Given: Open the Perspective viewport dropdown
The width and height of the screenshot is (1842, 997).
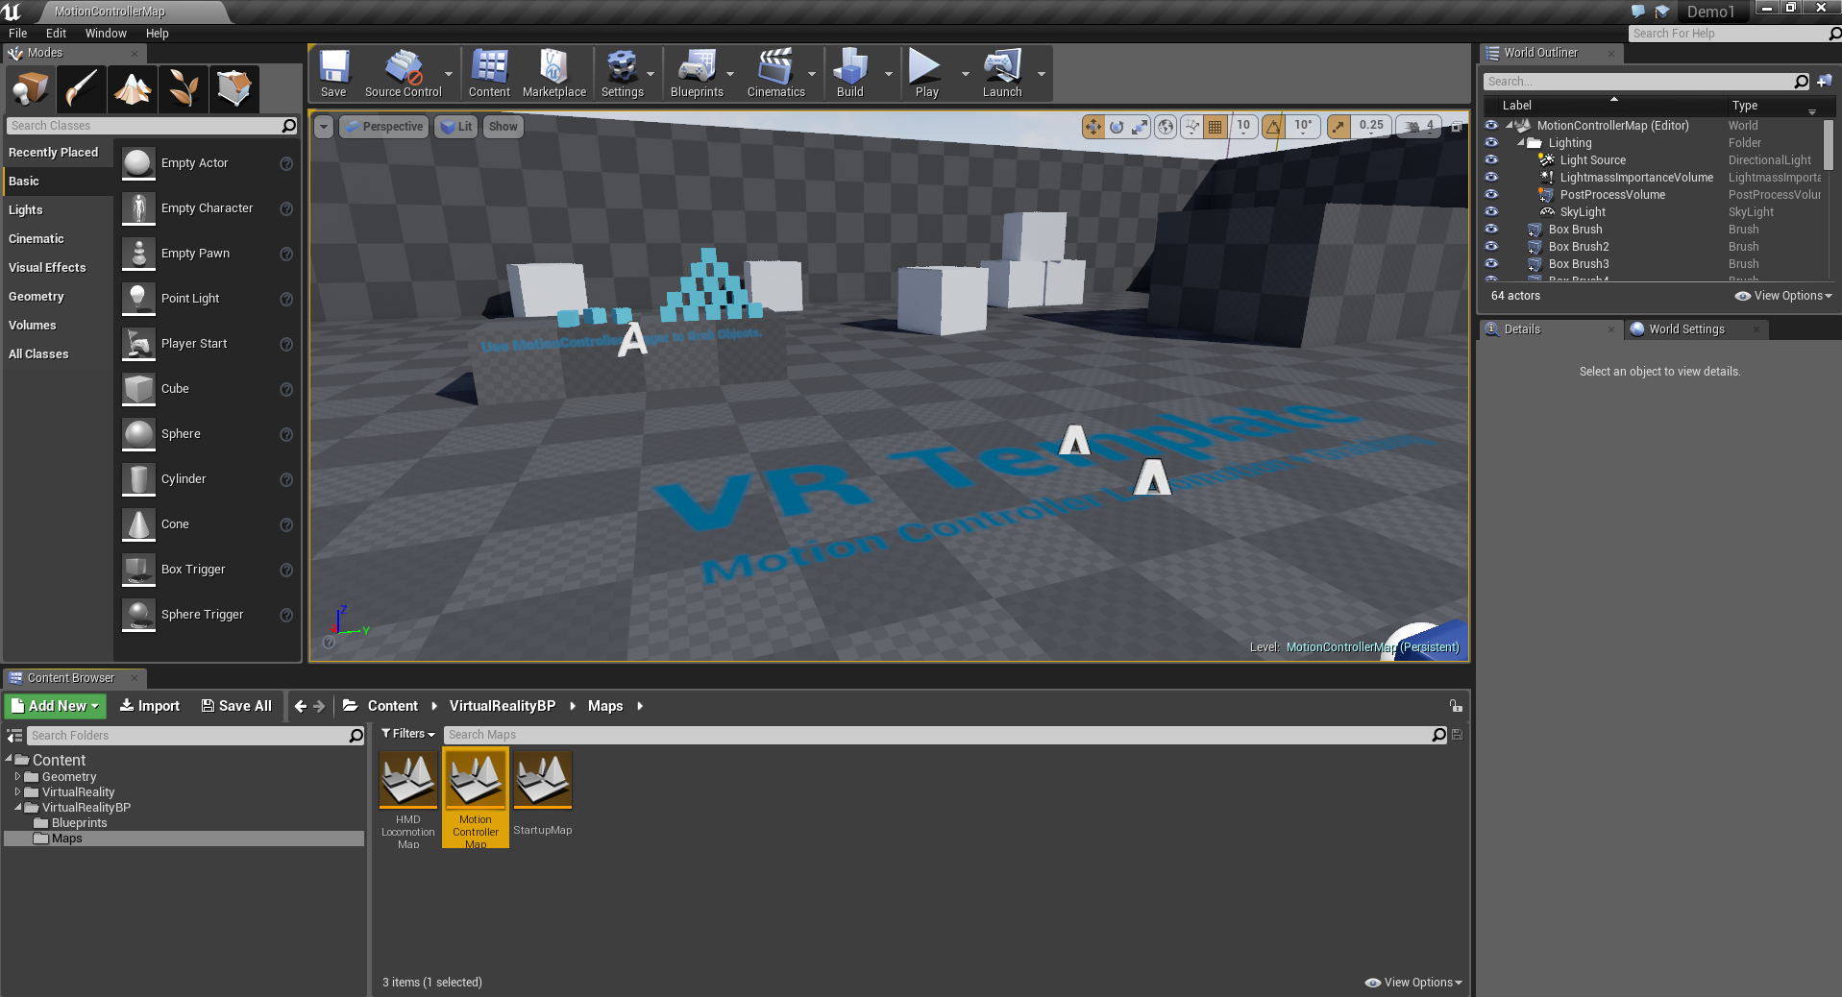Looking at the screenshot, I should click(x=383, y=126).
